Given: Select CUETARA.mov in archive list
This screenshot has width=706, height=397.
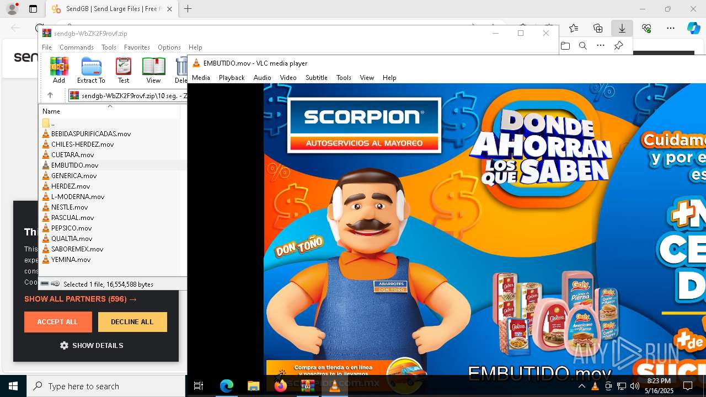Looking at the screenshot, I should click(72, 155).
